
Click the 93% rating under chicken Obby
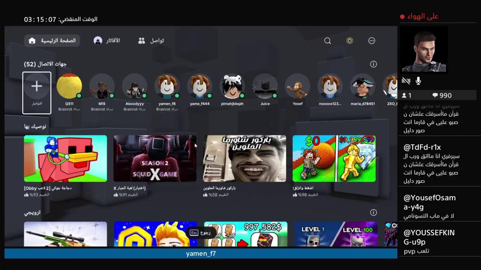[x=37, y=195]
